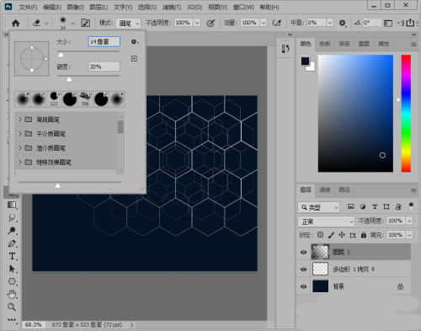The height and width of the screenshot is (331, 421).
Task: Click the foreground color swatch
Action: click(x=306, y=61)
